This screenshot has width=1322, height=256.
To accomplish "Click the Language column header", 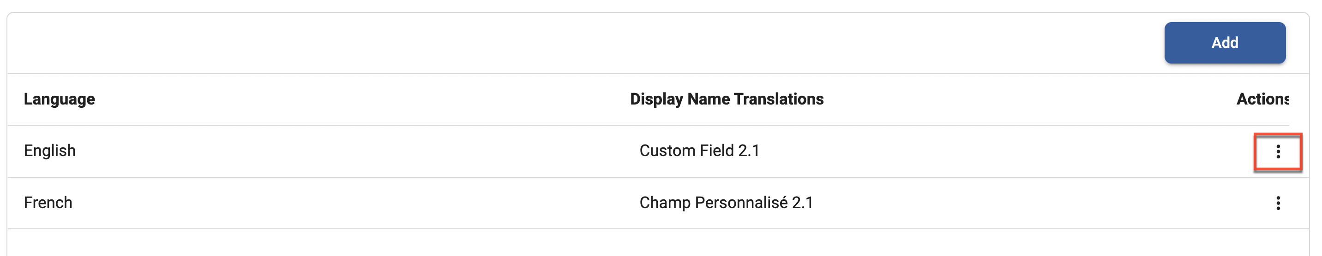I will click(x=60, y=99).
